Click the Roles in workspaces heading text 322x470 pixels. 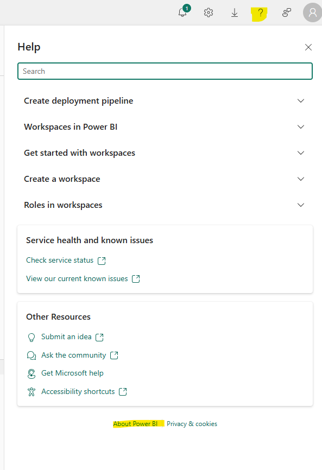64,205
